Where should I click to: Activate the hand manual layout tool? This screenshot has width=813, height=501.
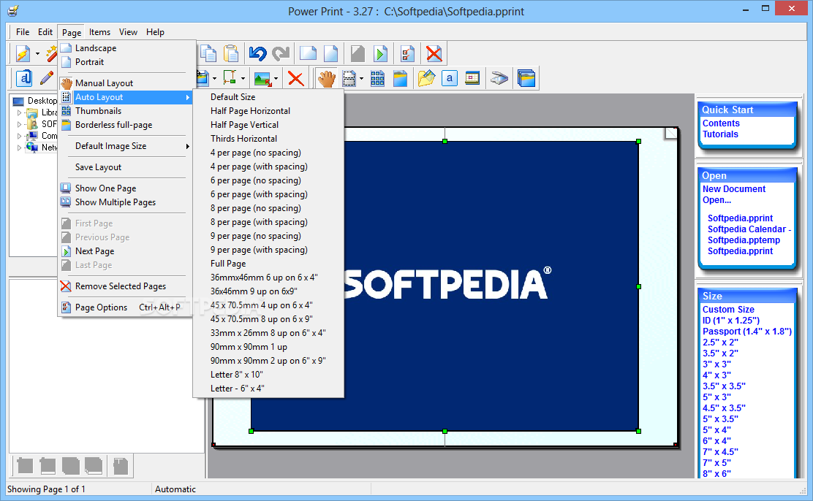click(x=327, y=79)
